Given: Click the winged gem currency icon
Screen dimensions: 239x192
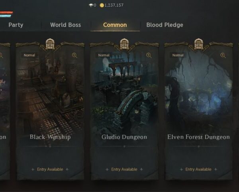Looking at the screenshot, I should point(91,5).
